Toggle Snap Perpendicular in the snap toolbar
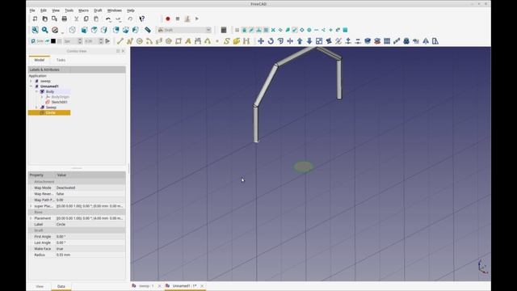This screenshot has height=291, width=517. click(x=258, y=30)
